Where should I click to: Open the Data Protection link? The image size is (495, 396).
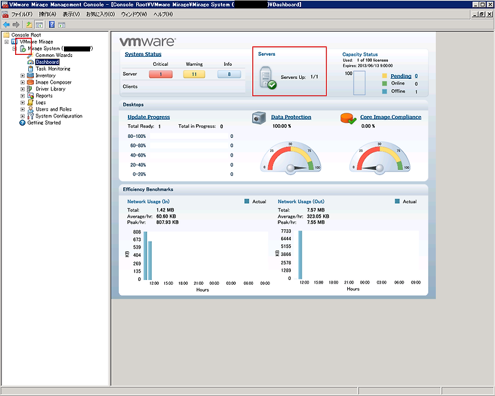coord(291,117)
